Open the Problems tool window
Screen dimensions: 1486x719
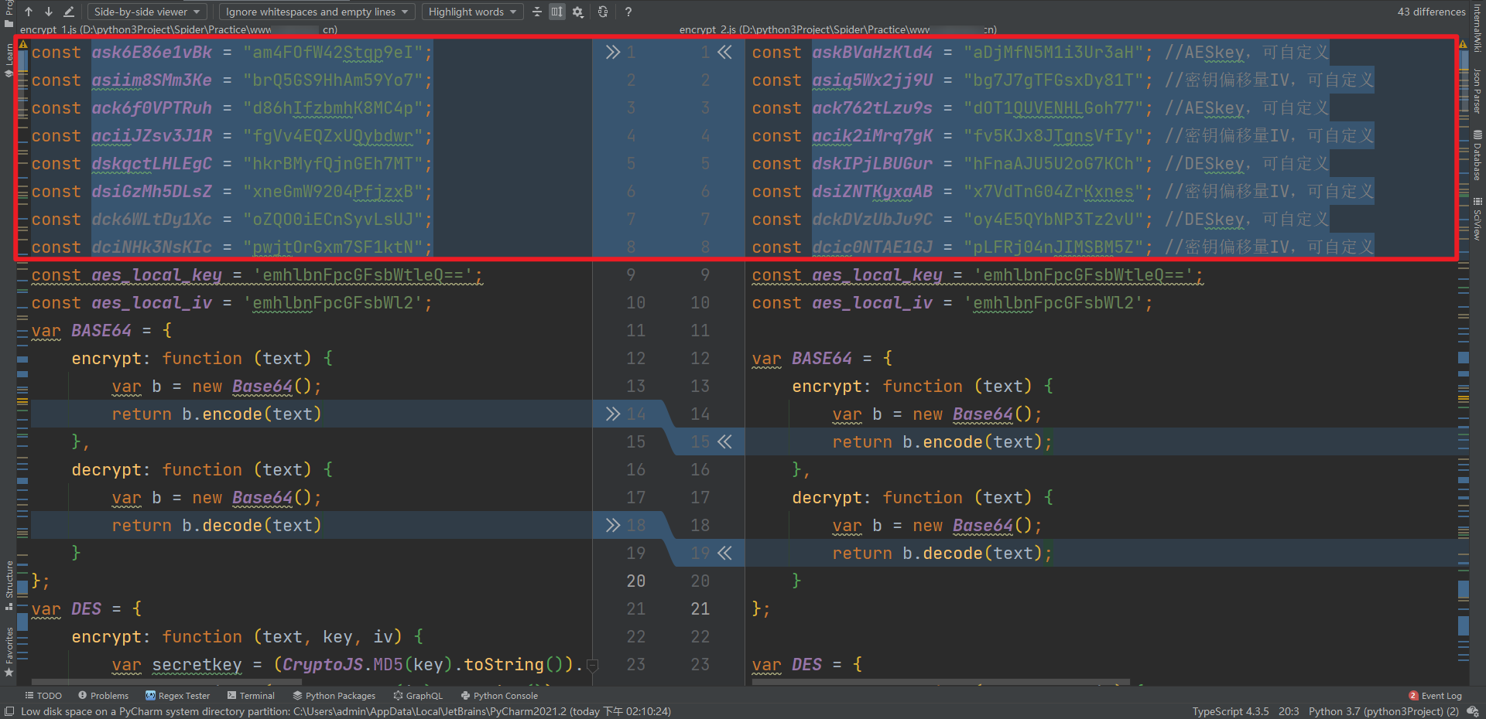click(103, 696)
